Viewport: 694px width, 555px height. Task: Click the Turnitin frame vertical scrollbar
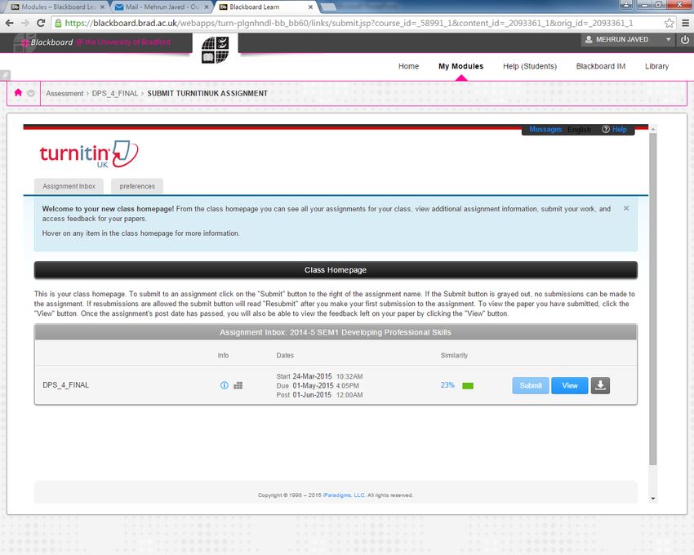click(x=653, y=299)
